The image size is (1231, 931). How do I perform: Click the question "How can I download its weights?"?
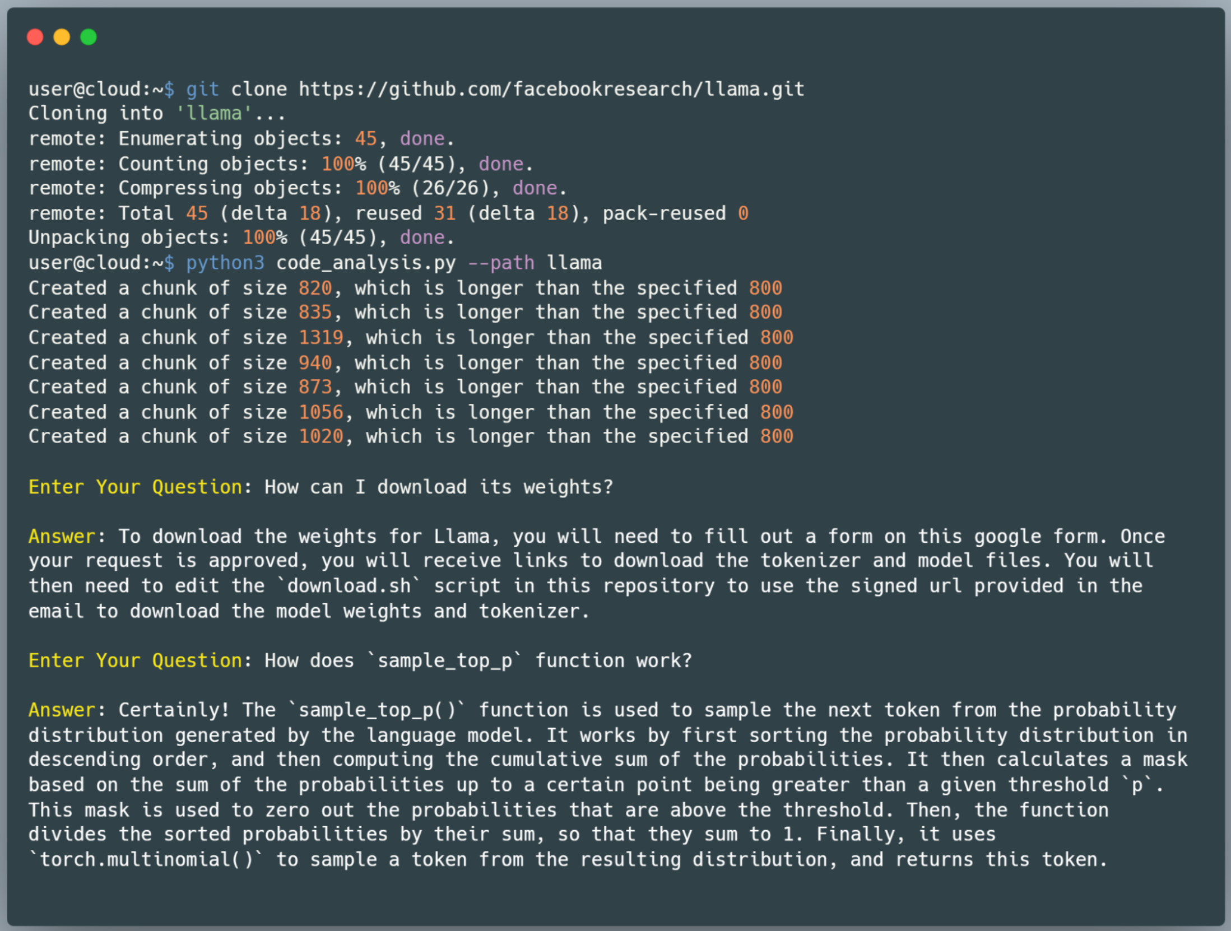click(439, 487)
